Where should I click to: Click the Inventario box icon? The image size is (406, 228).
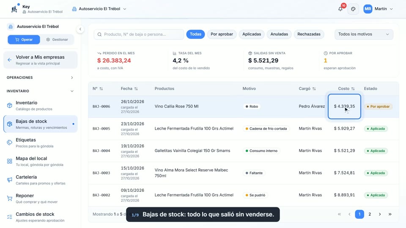pyautogui.click(x=10, y=106)
